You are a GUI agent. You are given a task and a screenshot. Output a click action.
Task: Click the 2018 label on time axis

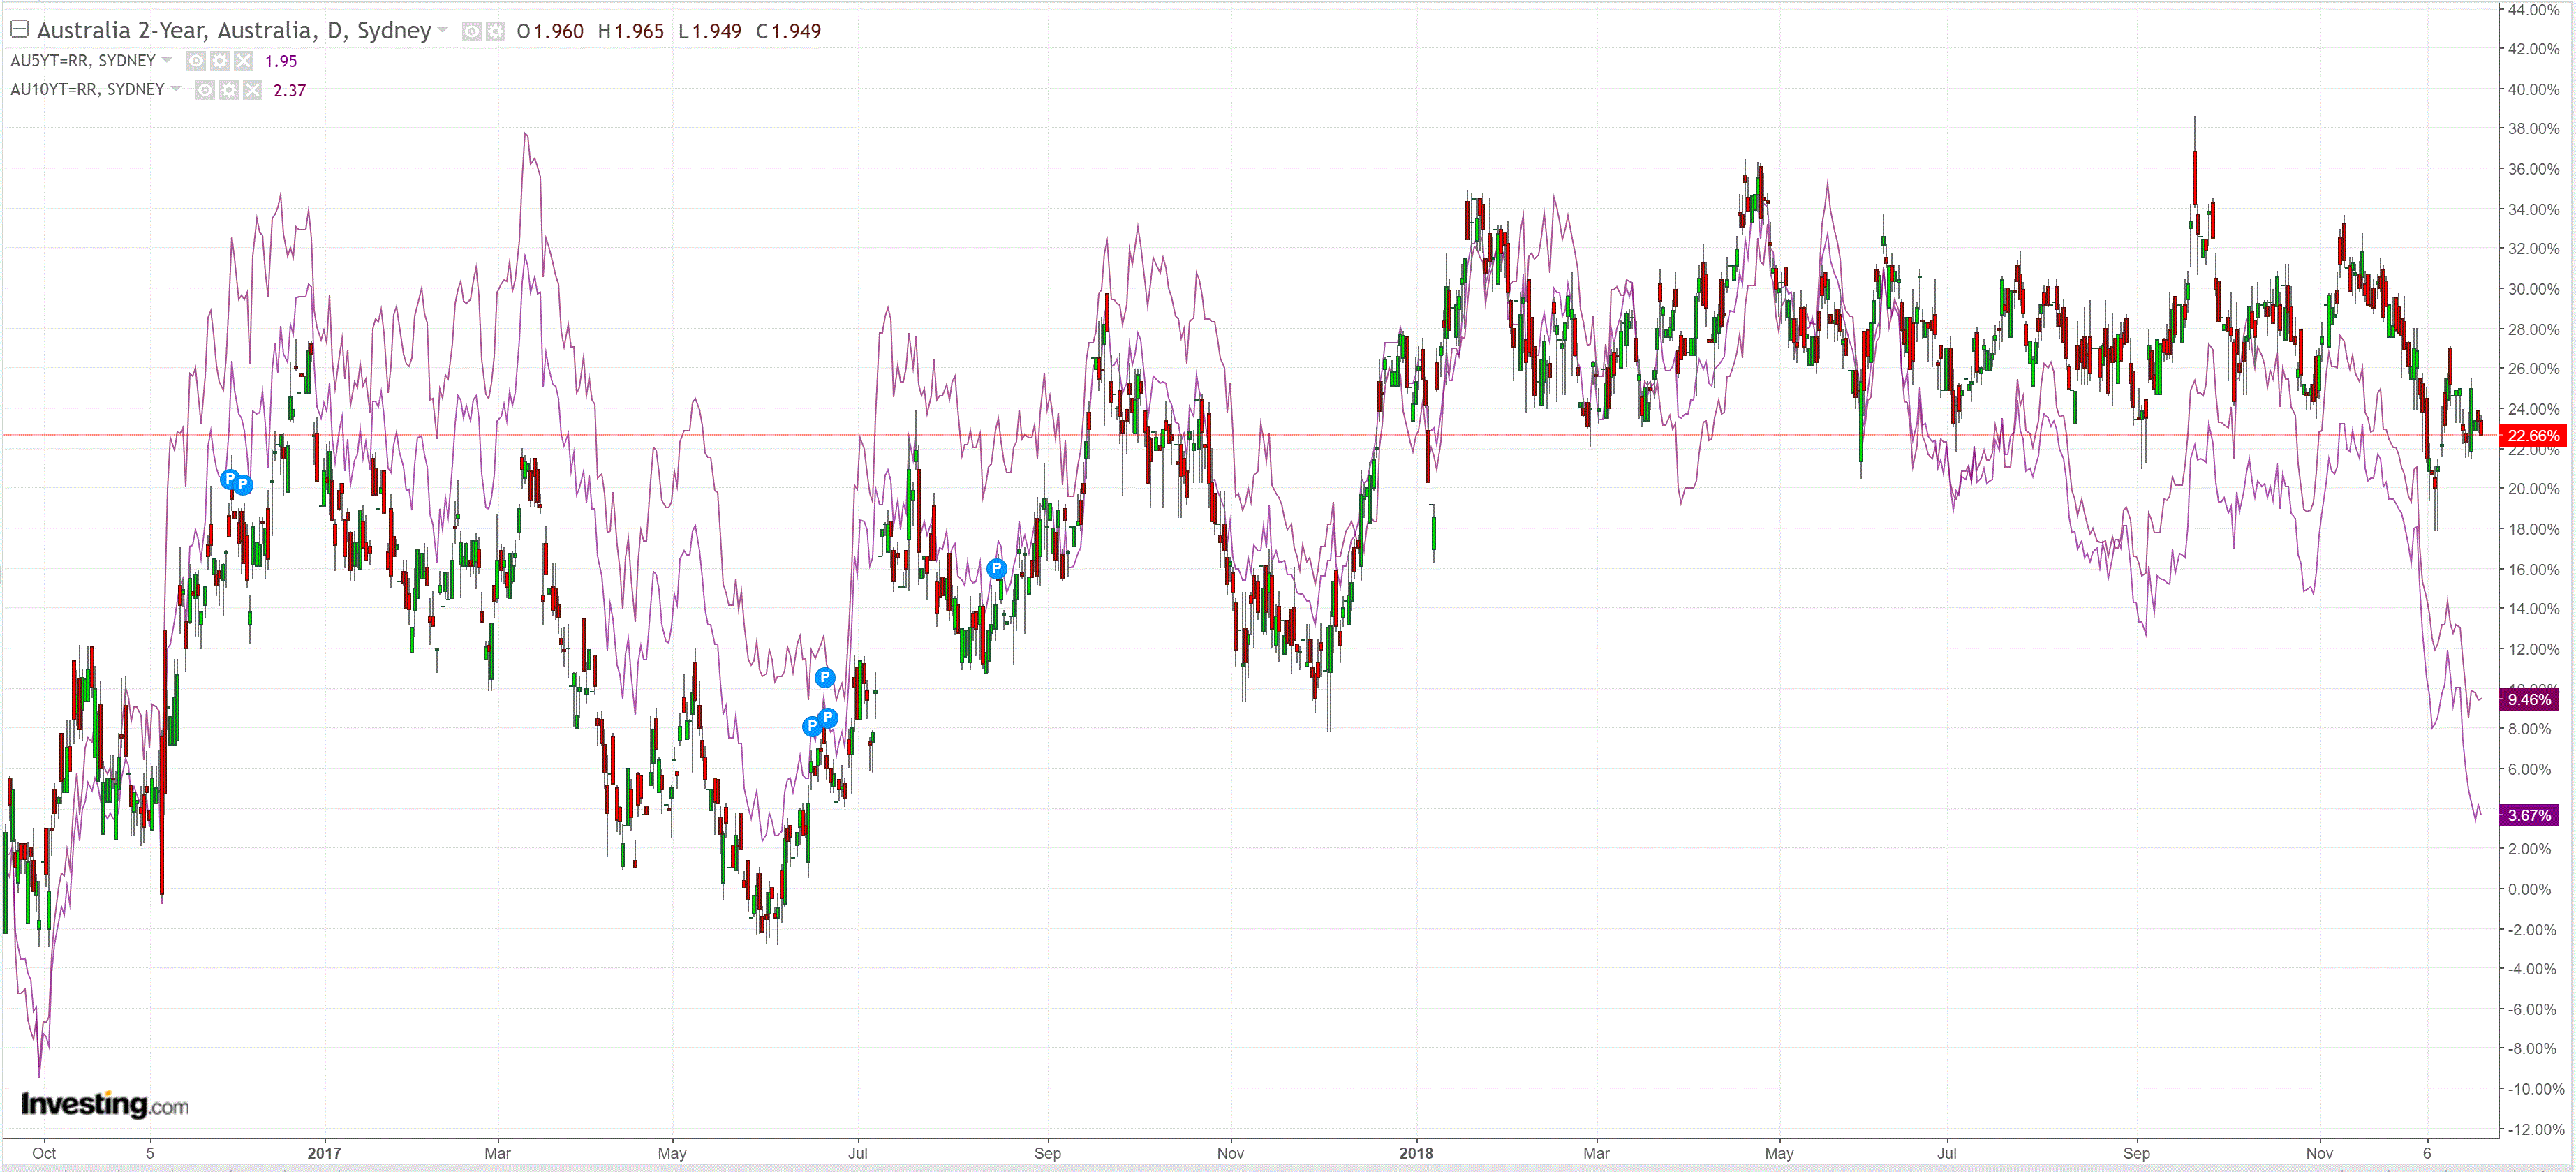1415,1153
